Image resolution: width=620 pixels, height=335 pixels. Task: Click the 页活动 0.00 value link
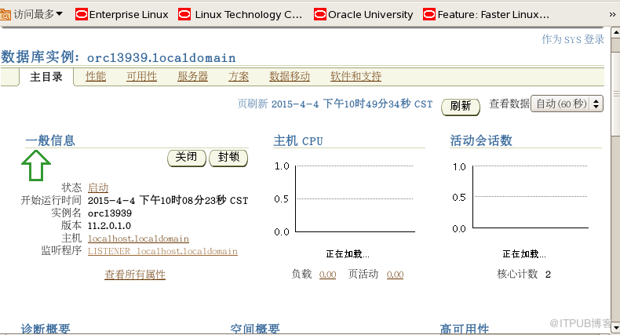tap(395, 275)
